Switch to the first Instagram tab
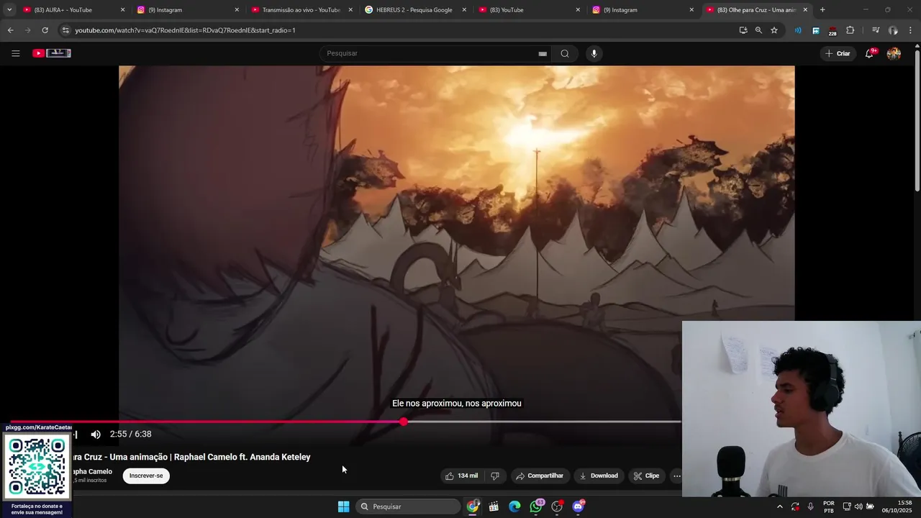 (186, 10)
